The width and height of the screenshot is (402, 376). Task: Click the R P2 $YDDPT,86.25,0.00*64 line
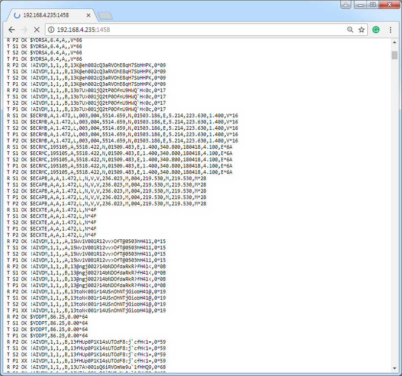[x=47, y=317]
